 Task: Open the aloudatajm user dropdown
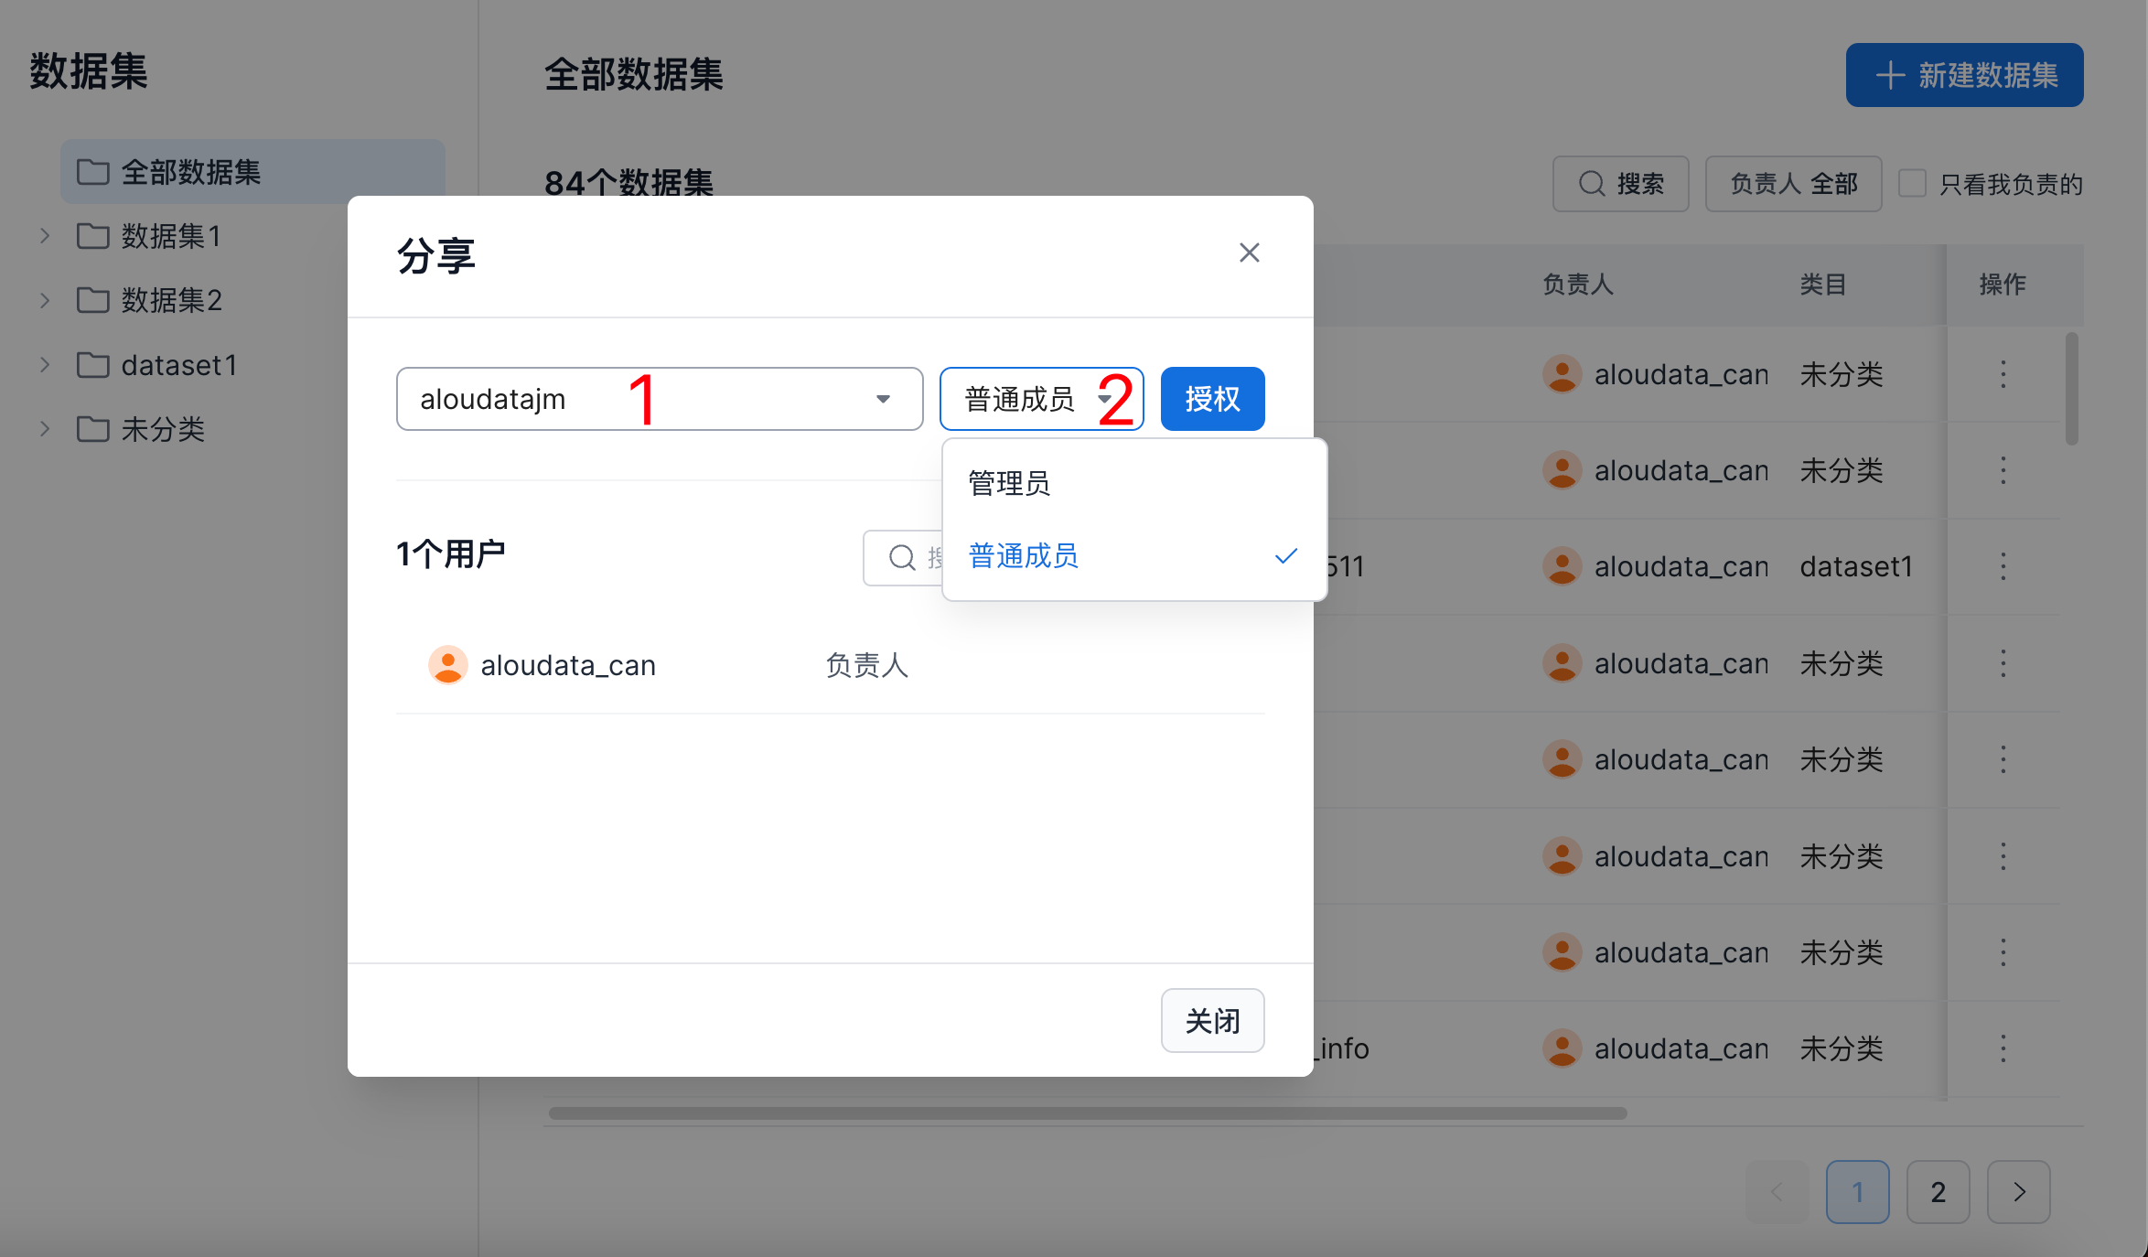(x=659, y=399)
